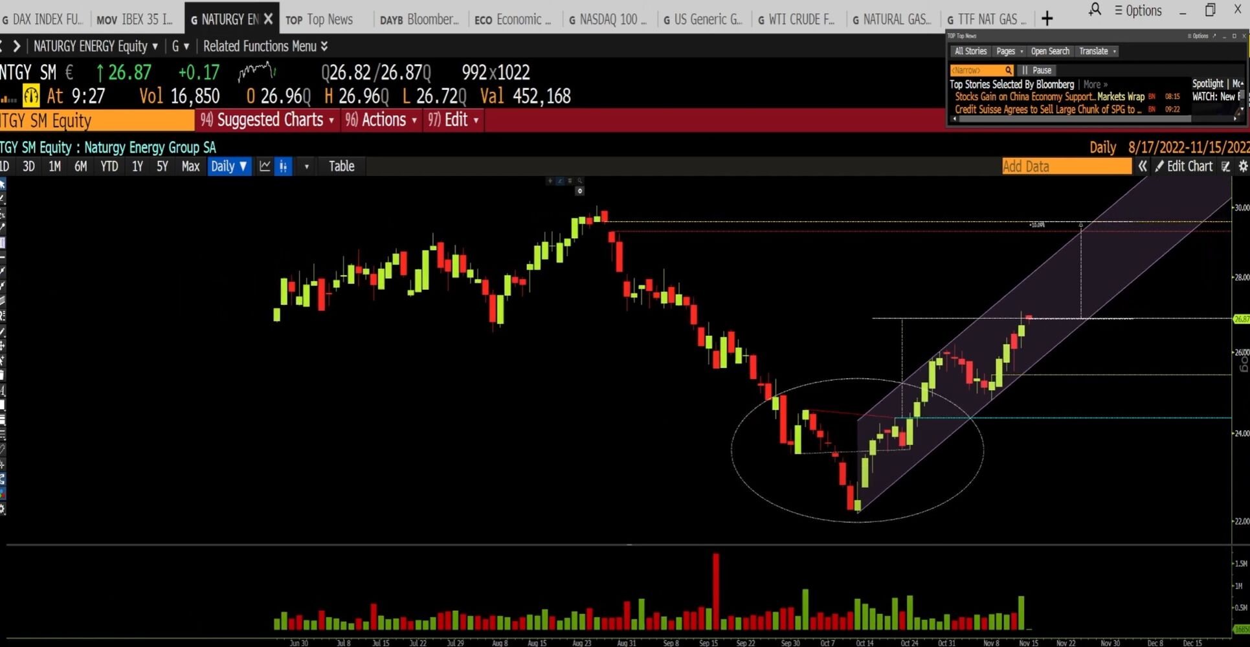The image size is (1250, 647).
Task: Select the candlestick chart type icon
Action: coord(284,166)
